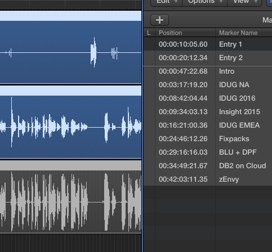Click position 00:29:16:16.03

click(183, 152)
